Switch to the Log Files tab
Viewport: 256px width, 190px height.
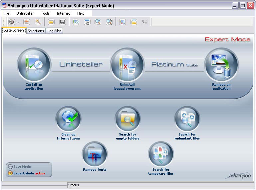pyautogui.click(x=55, y=31)
